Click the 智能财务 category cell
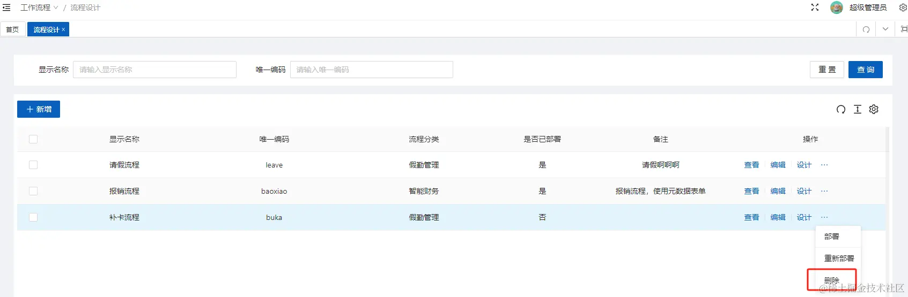The image size is (908, 297). pos(424,191)
